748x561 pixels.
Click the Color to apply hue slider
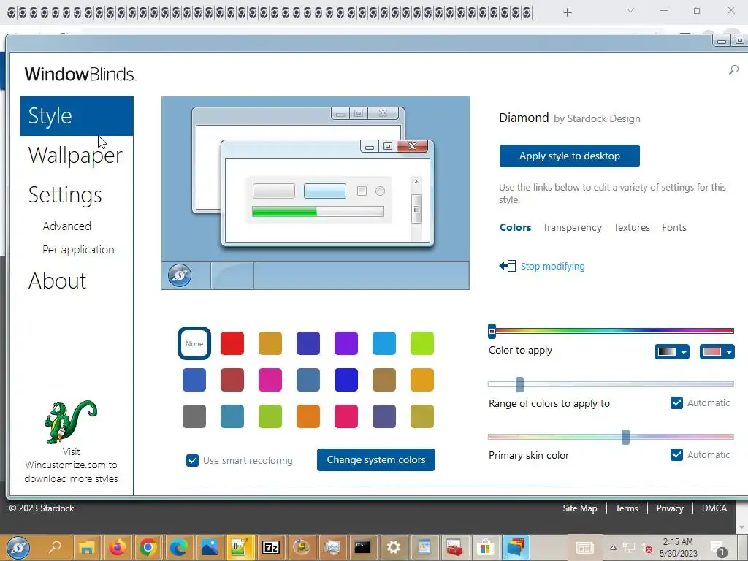[611, 331]
